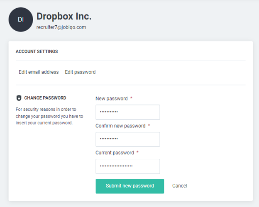Click the Dropbox Inc. heading
259x207 pixels.
pos(64,16)
